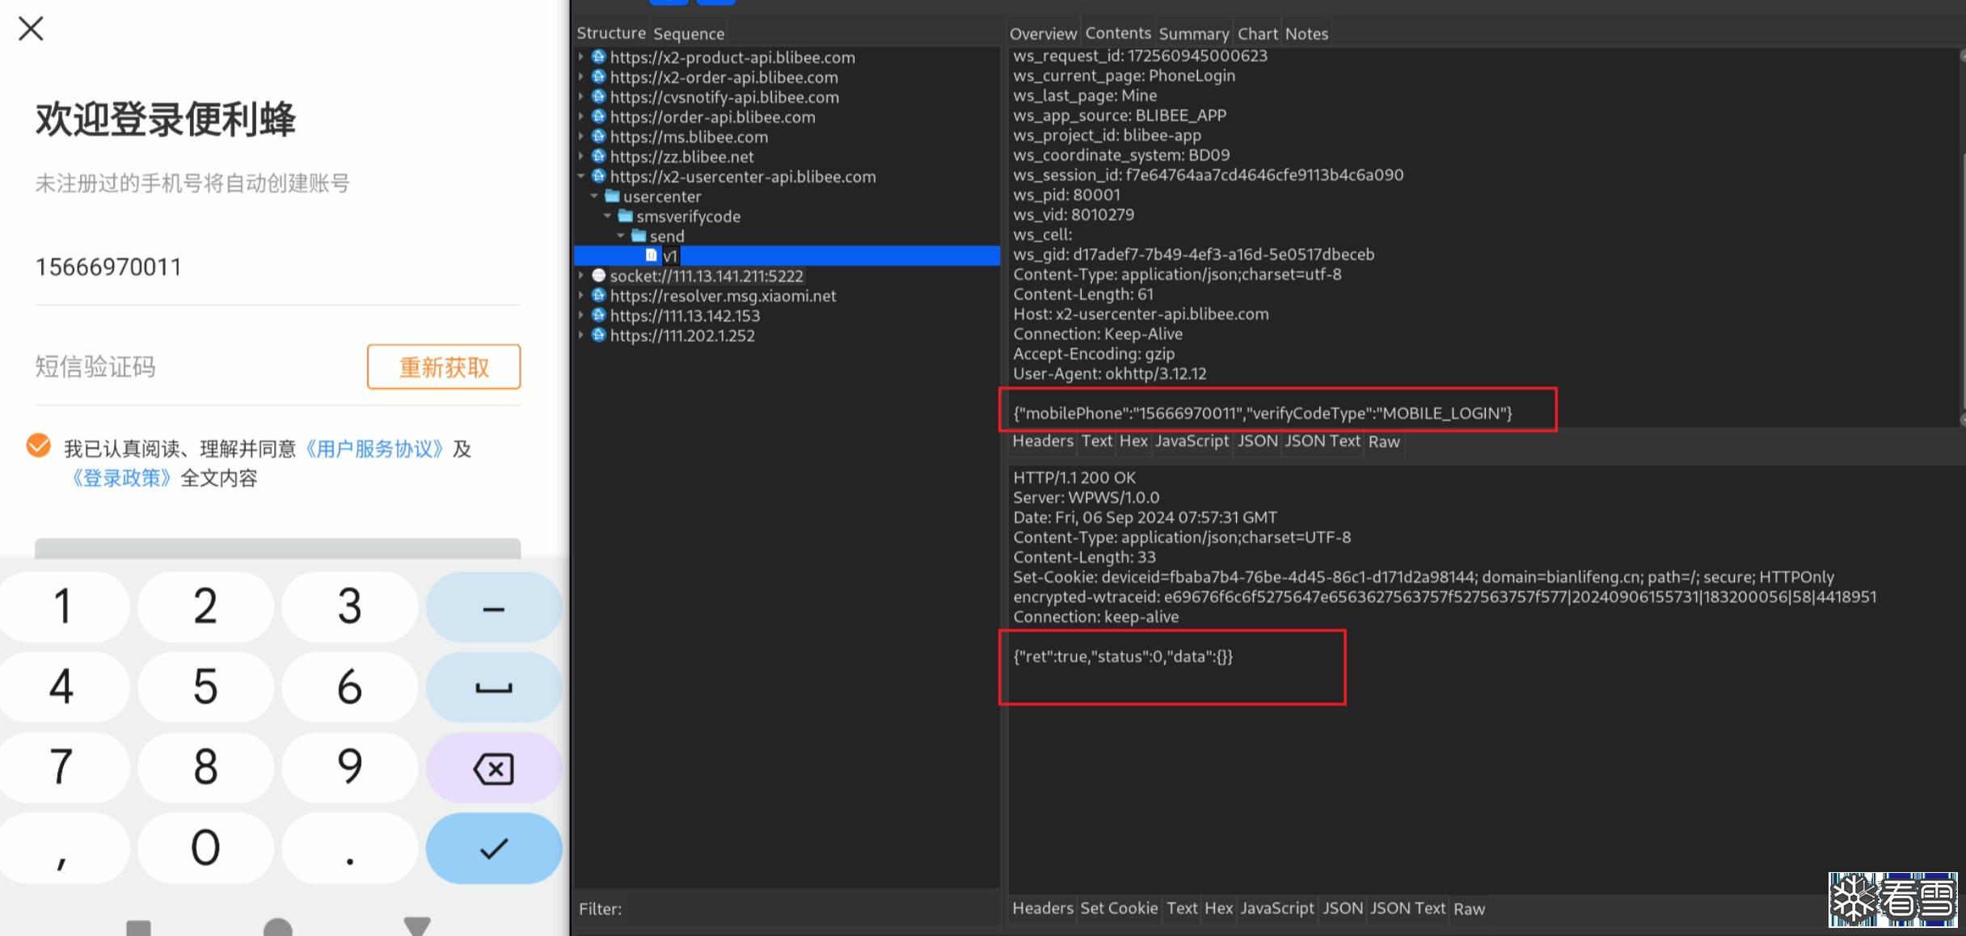Open the Overview tab
This screenshot has height=936, width=1966.
coord(1042,34)
